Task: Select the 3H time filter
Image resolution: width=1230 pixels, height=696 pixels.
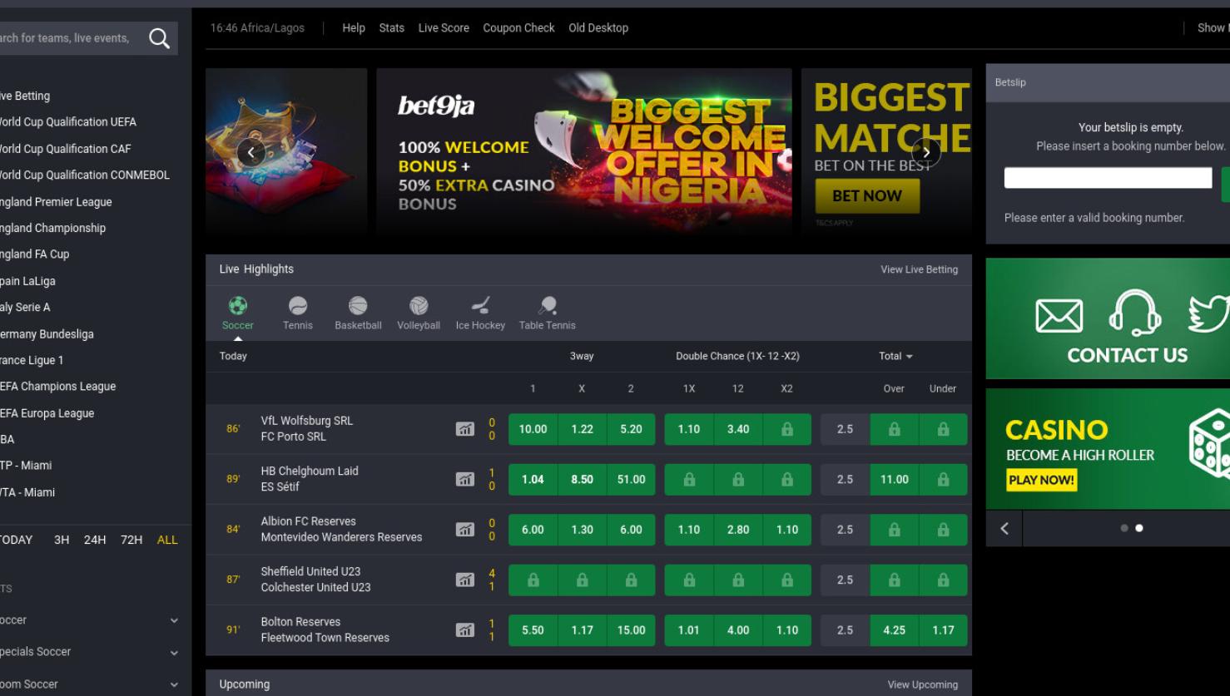Action: click(x=62, y=540)
